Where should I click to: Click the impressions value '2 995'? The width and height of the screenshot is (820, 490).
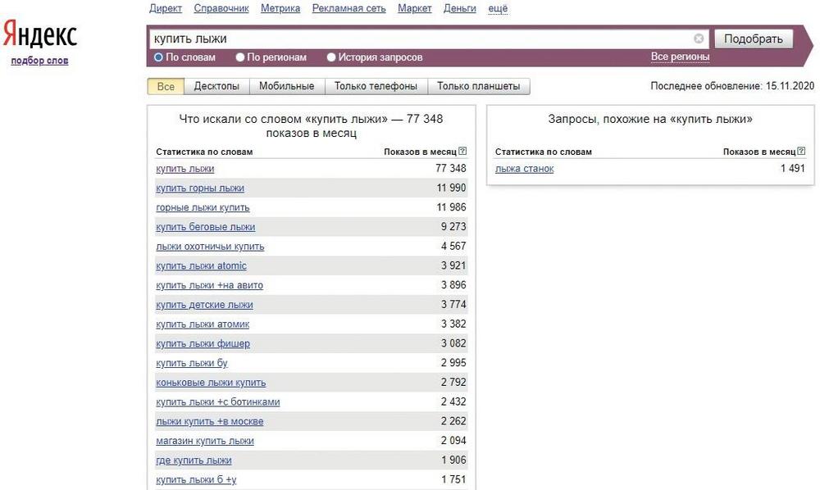point(453,362)
